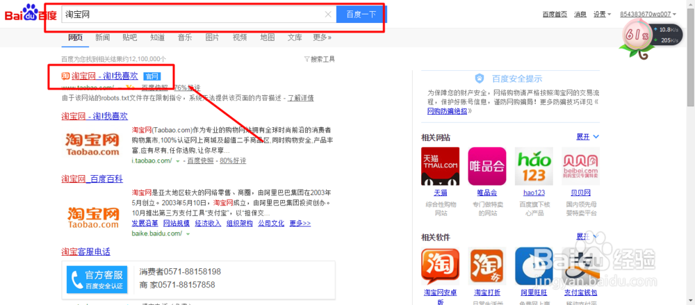This screenshot has width=695, height=305.
Task: Open the 网站规模 sublink
Action: 177,223
